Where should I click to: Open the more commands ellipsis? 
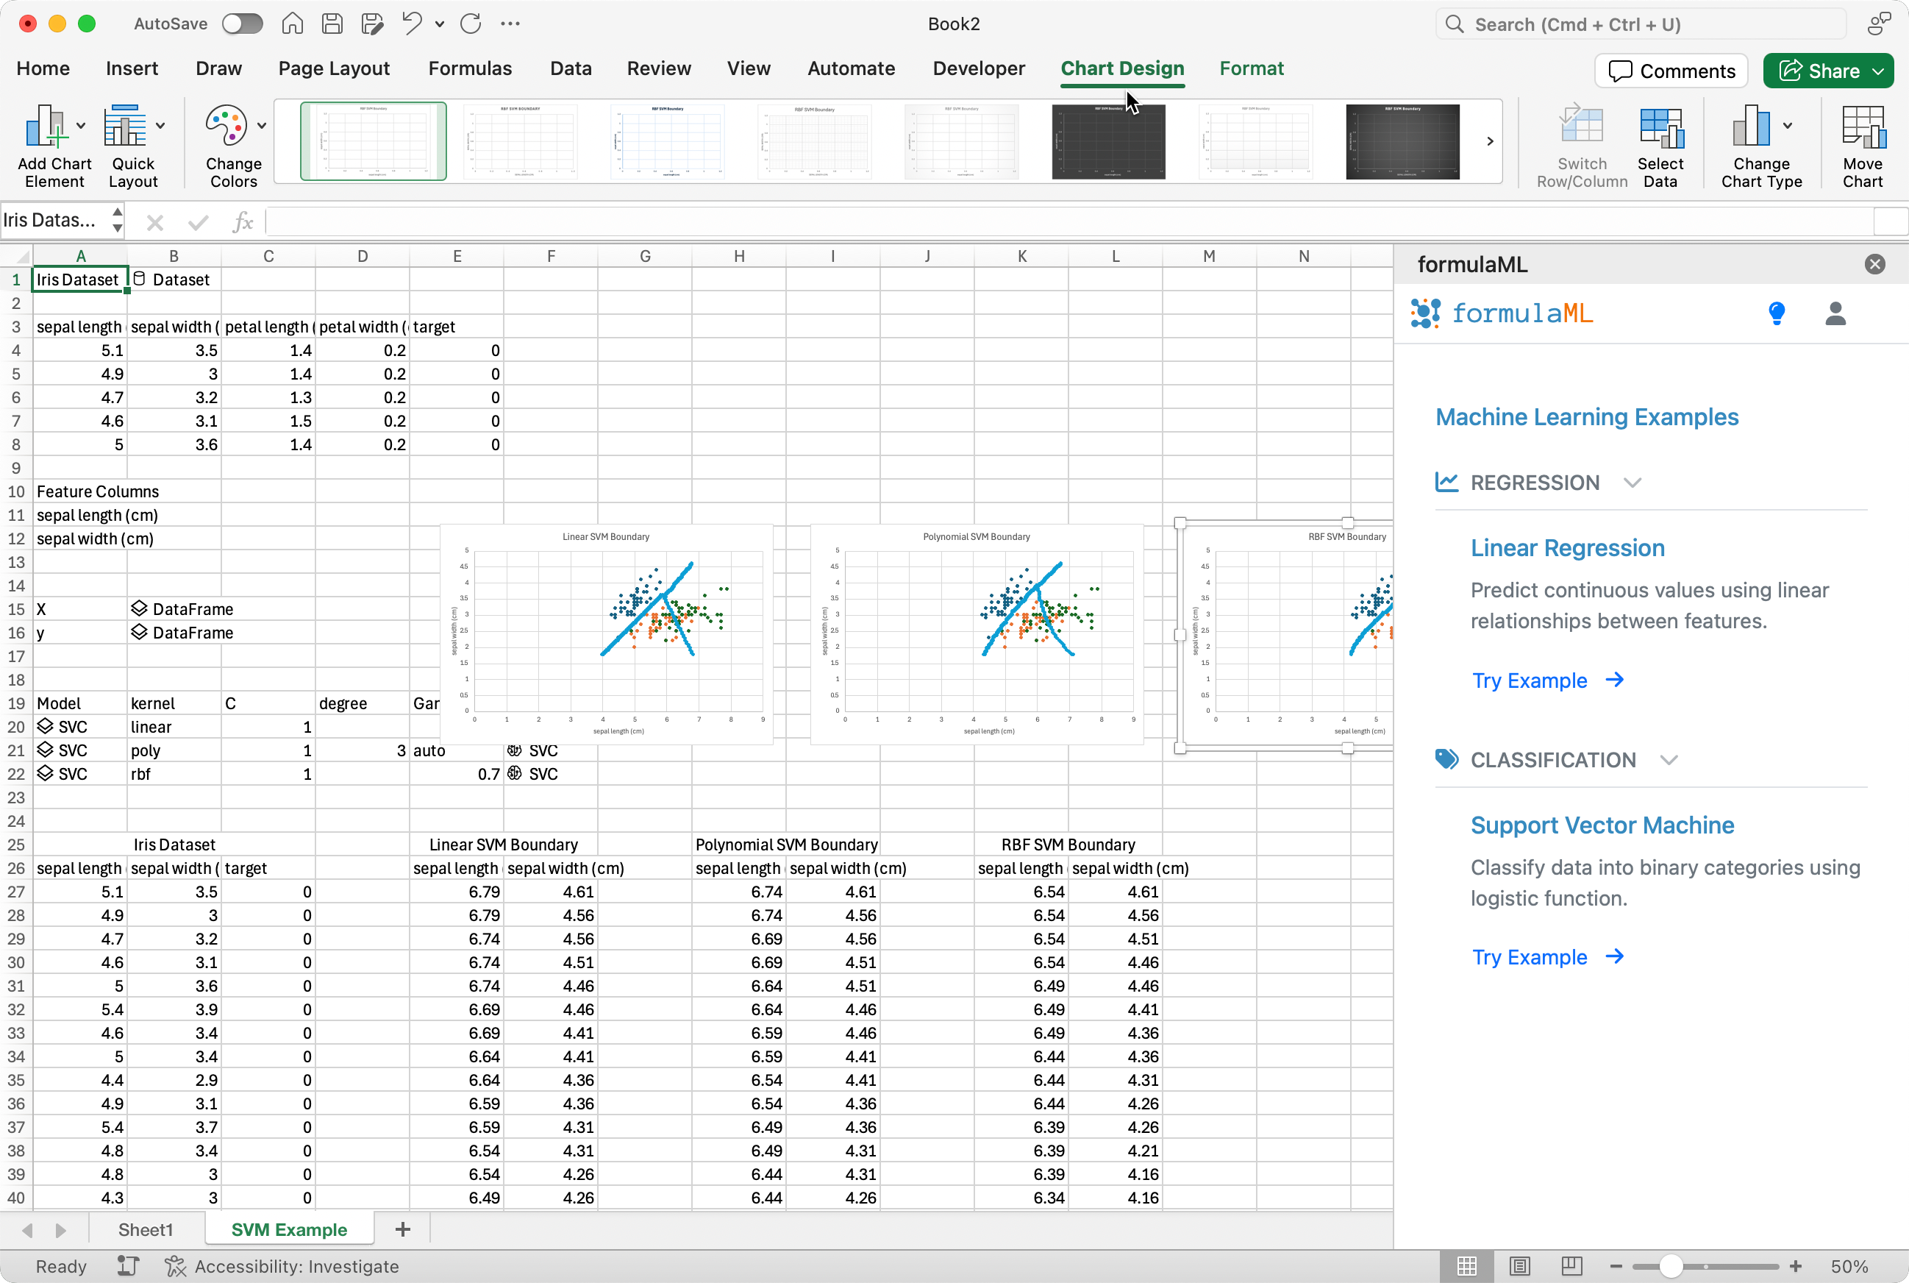coord(510,24)
